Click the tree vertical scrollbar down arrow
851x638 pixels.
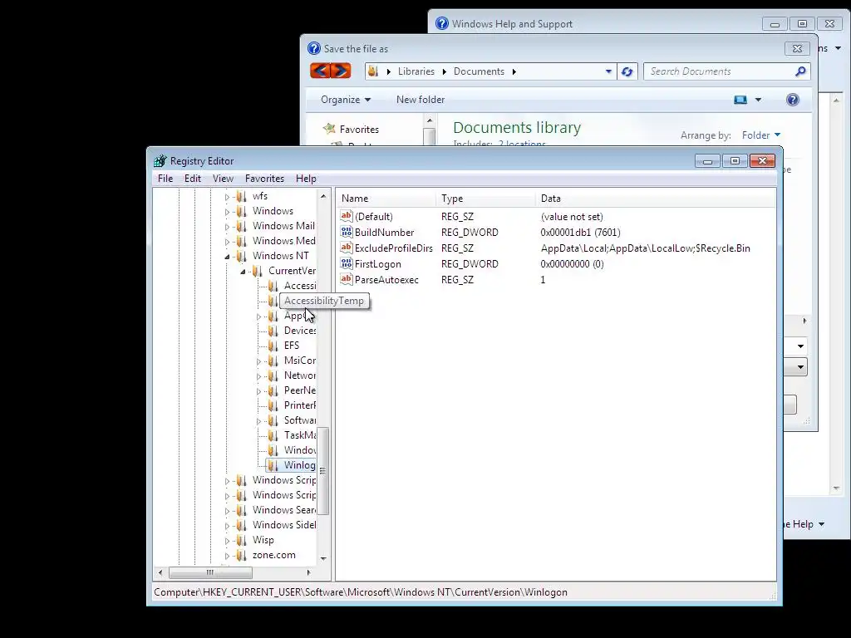[x=323, y=558]
